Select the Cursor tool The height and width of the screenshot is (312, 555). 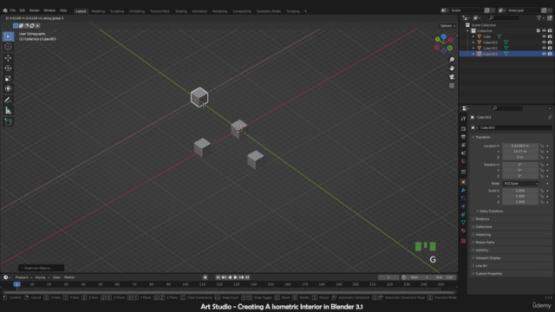tap(8, 47)
